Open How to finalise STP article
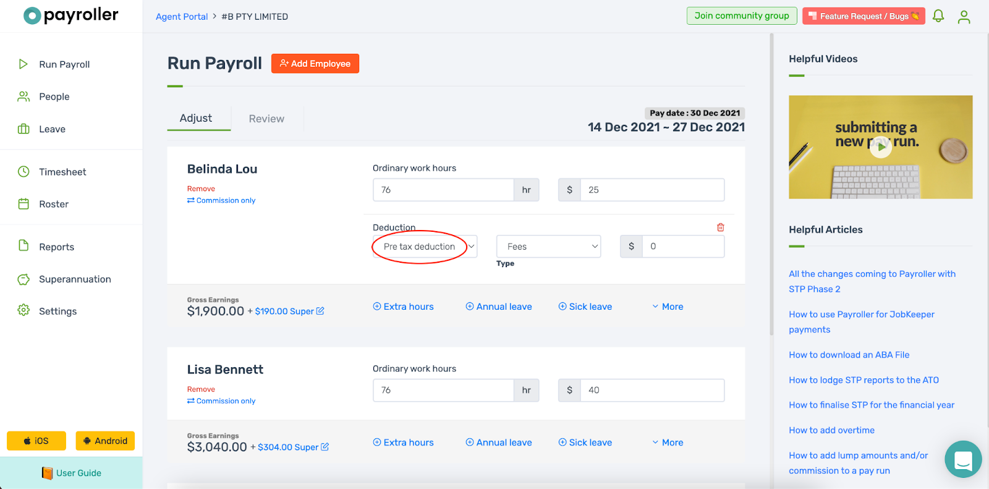Image resolution: width=989 pixels, height=489 pixels. [872, 405]
